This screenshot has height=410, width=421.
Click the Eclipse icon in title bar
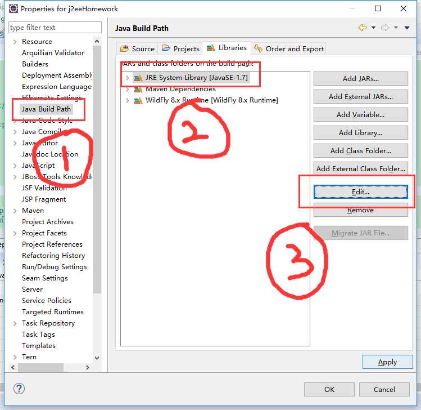pyautogui.click(x=13, y=8)
